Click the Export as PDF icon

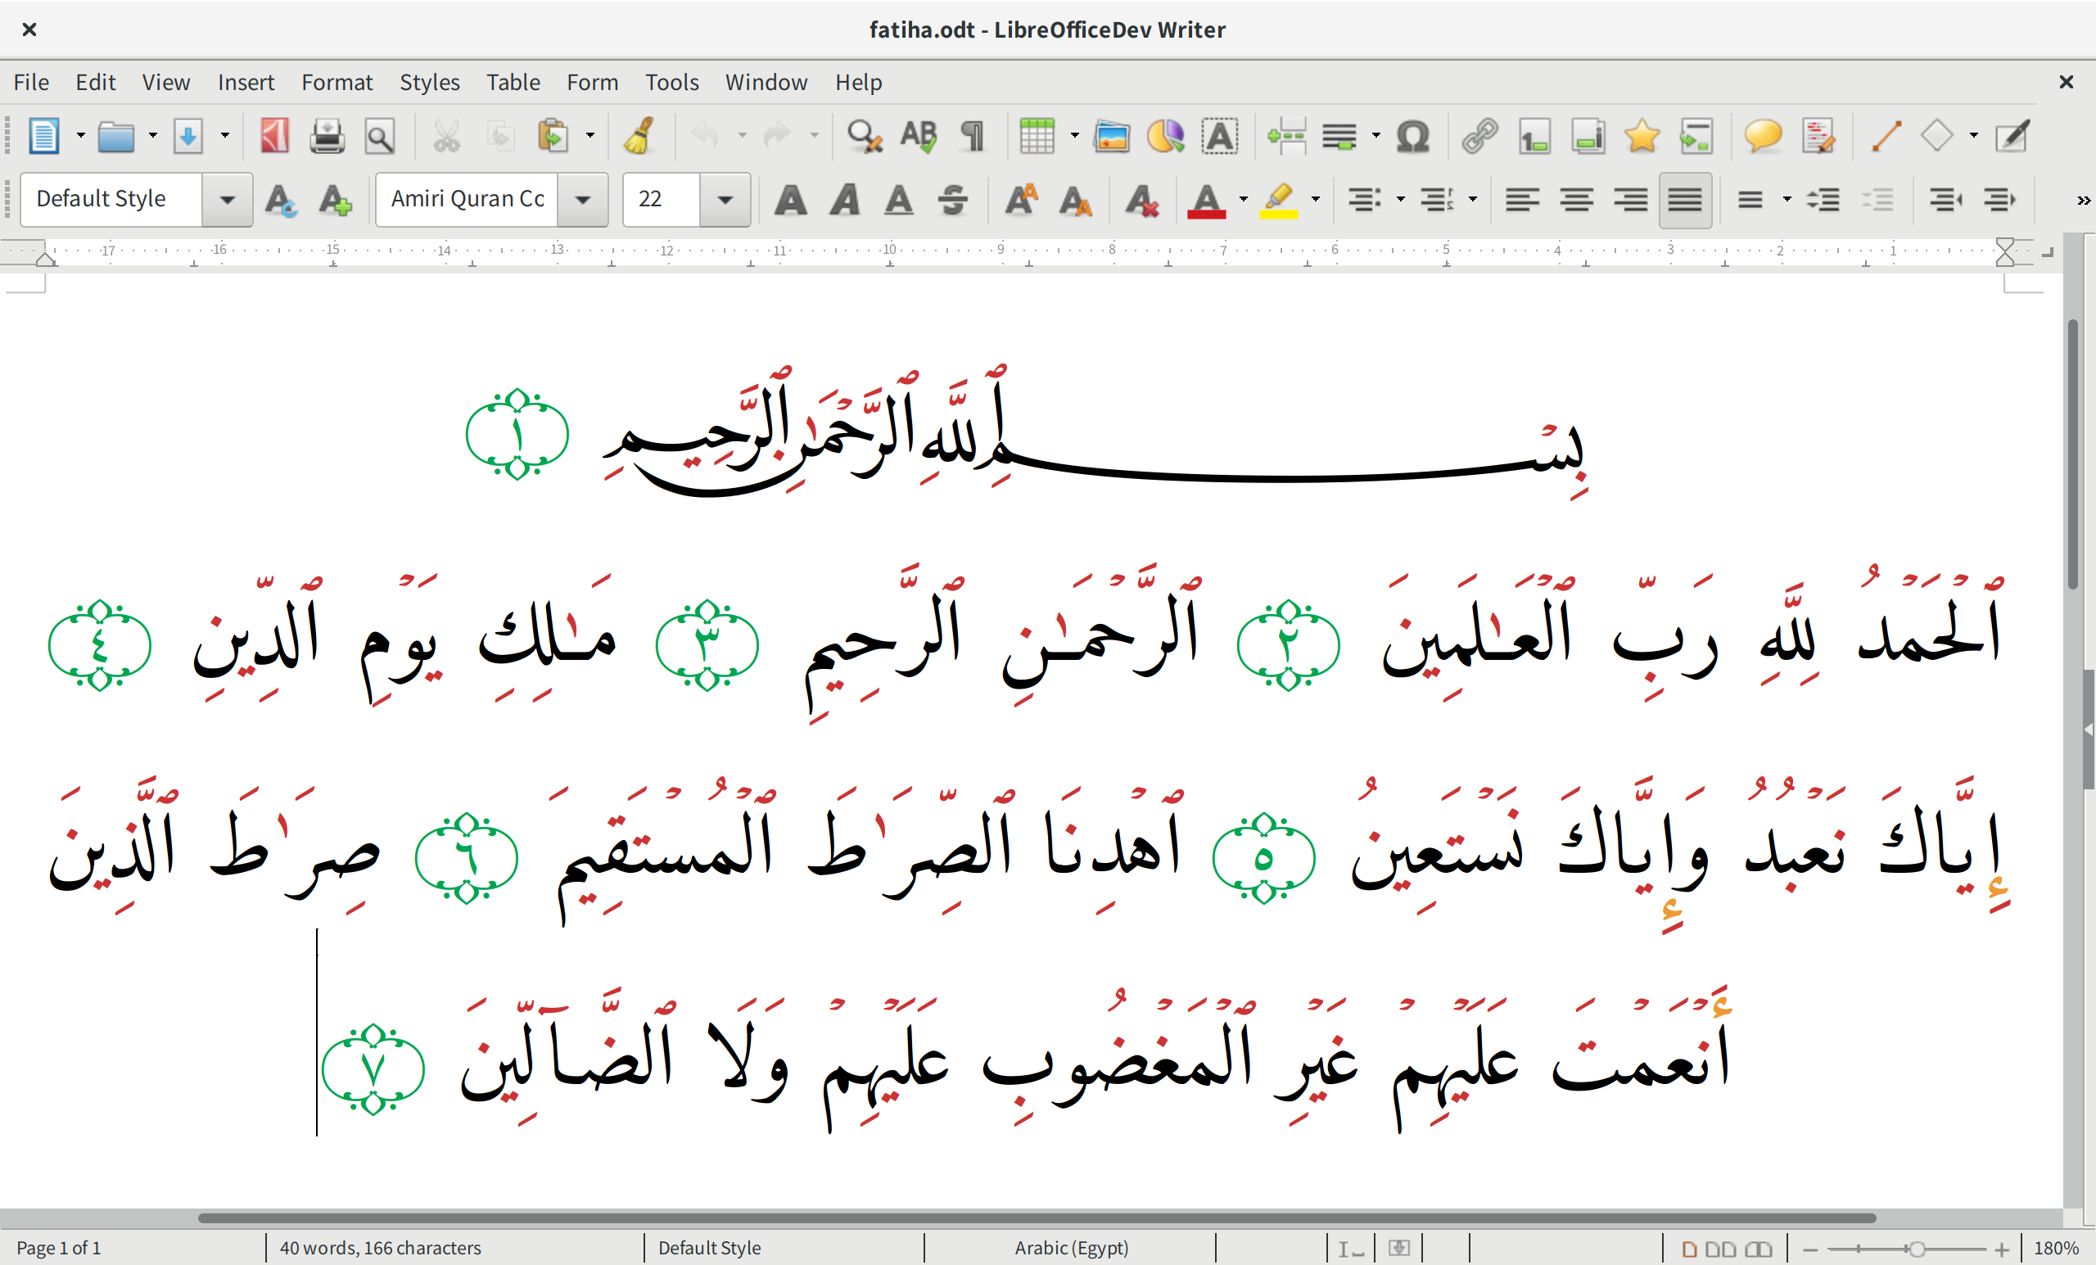(274, 136)
